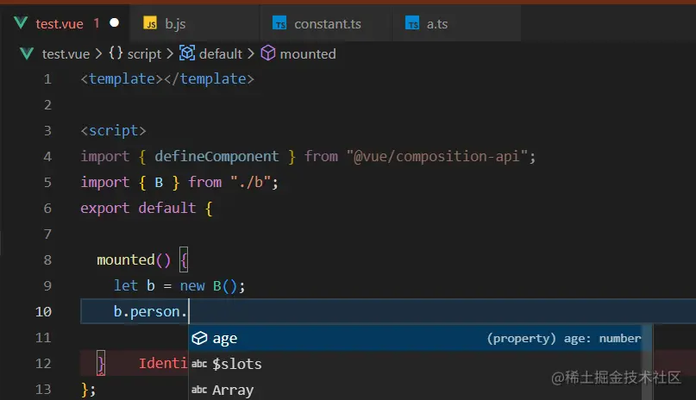
Task: Click the red Identi error text on line 12
Action: click(x=163, y=364)
